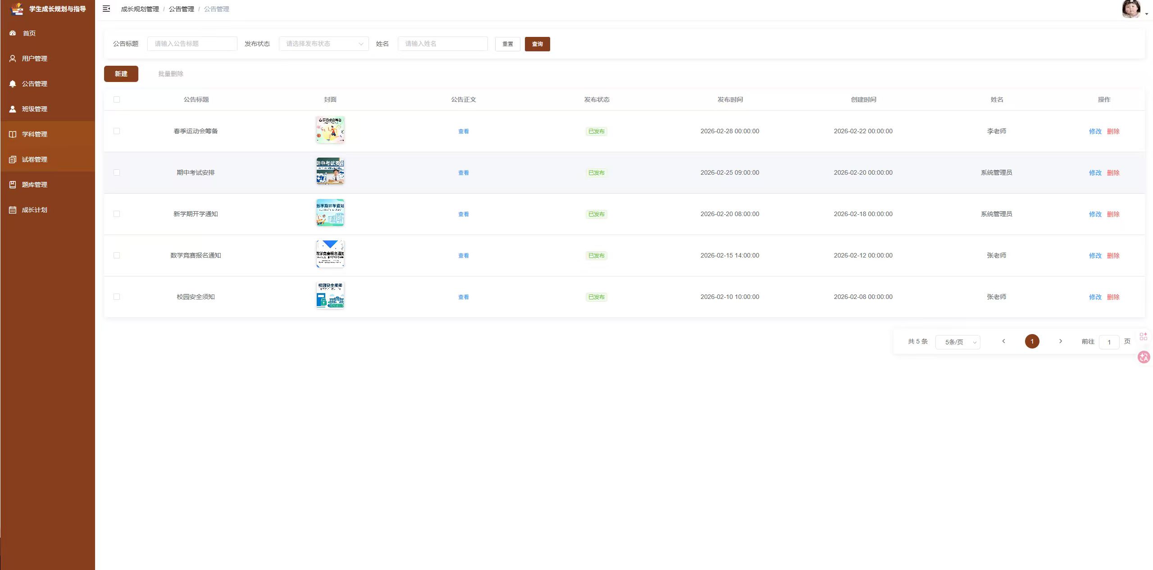Click date 2026-02-25 09:00:00
This screenshot has width=1153, height=570.
point(730,172)
